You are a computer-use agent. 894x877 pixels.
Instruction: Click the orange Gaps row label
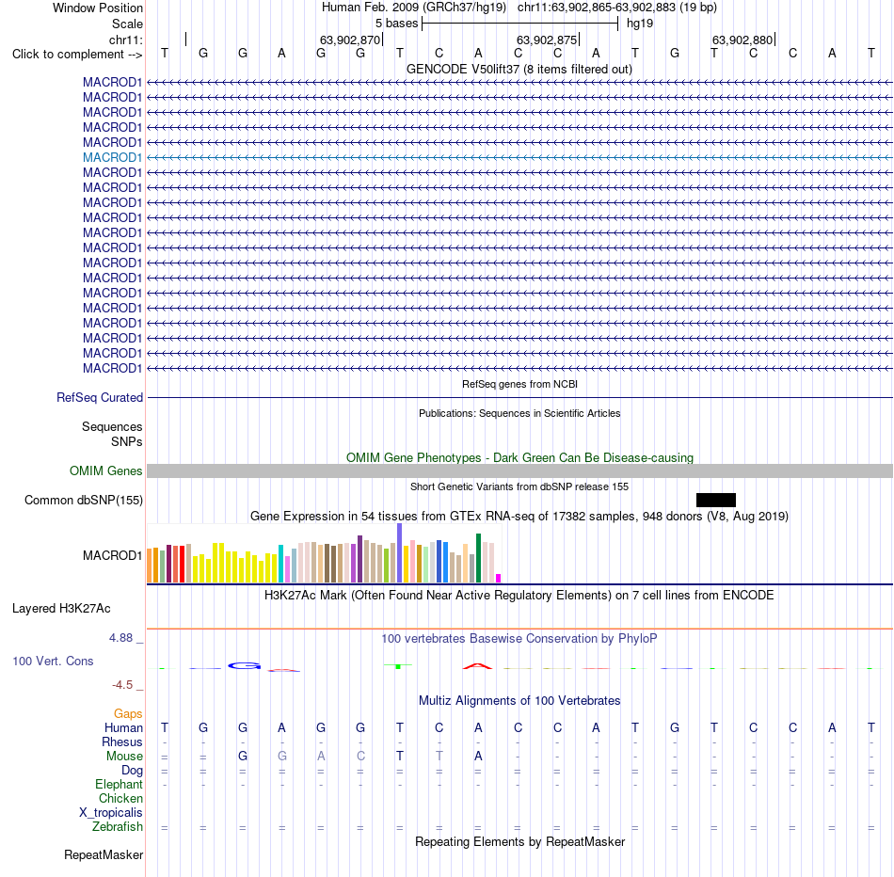128,714
